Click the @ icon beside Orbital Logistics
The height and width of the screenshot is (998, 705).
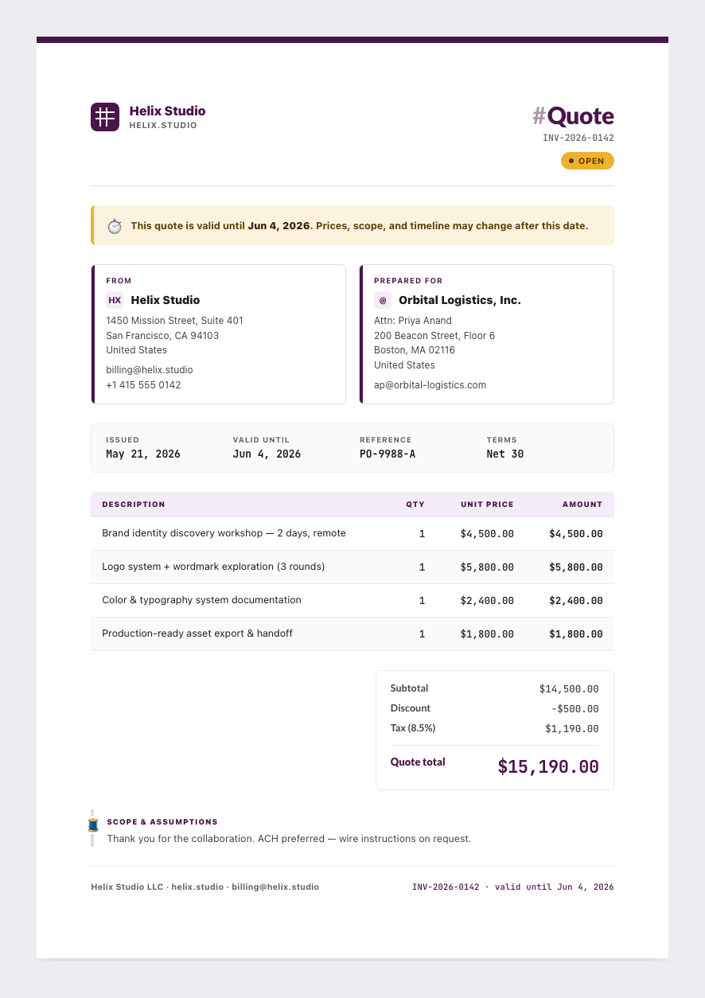coord(383,300)
